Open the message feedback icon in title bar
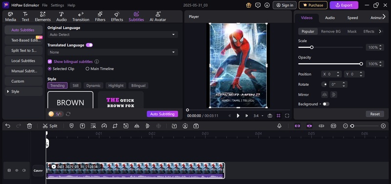Screen dimensions: 391x184 (x=258, y=5)
